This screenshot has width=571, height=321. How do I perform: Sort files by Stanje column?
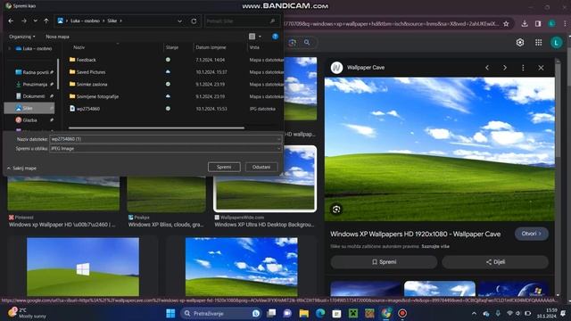pyautogui.click(x=172, y=47)
